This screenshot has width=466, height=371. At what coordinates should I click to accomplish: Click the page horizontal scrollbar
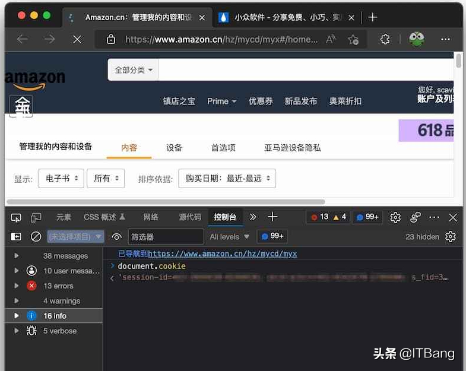click(166, 202)
